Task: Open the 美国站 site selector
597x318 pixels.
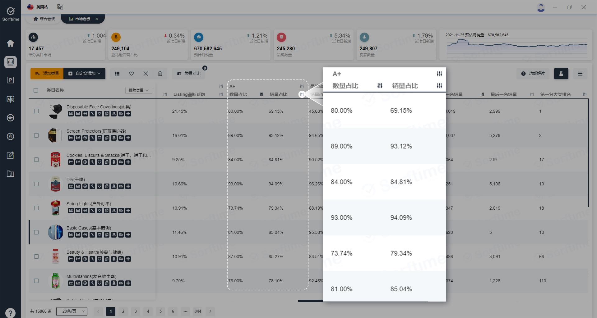Action: click(x=38, y=7)
